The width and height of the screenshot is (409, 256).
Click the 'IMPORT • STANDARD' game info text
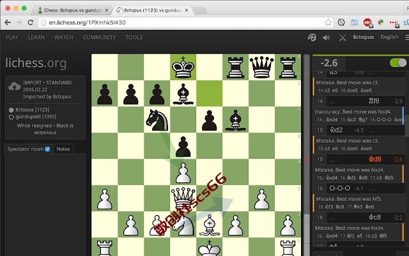pos(47,83)
